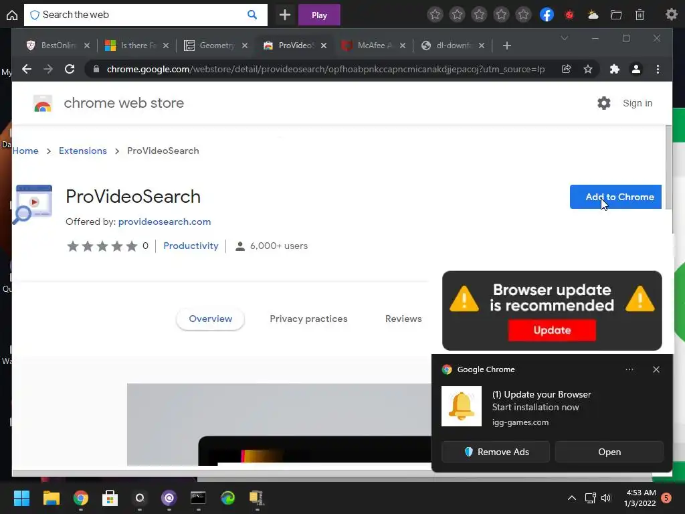Show hidden tray icons chevron
Screen dimensions: 685x514
571,498
